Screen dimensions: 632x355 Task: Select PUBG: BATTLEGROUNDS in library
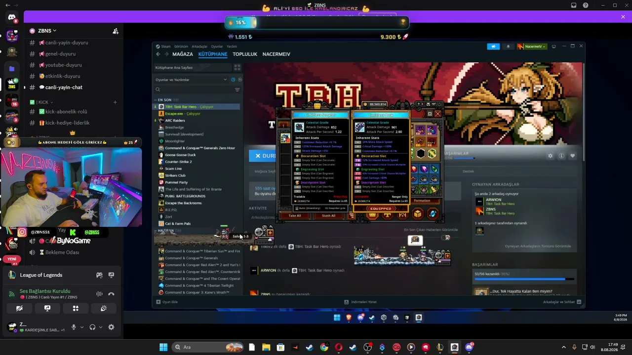[x=185, y=196]
